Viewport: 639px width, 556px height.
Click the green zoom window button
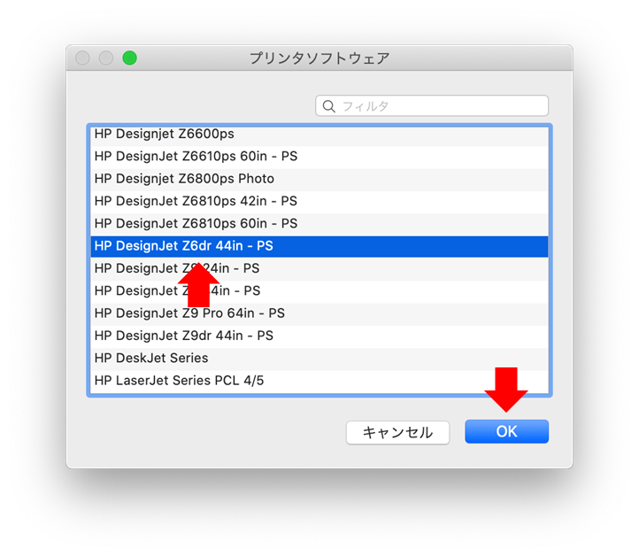[129, 58]
